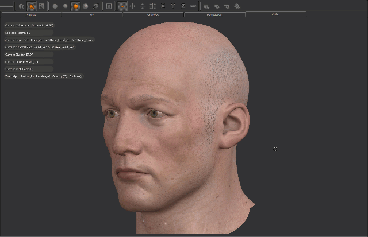The width and height of the screenshot is (368, 237).
Task: Click the orange Patch selection mode icon
Action: 32,6
